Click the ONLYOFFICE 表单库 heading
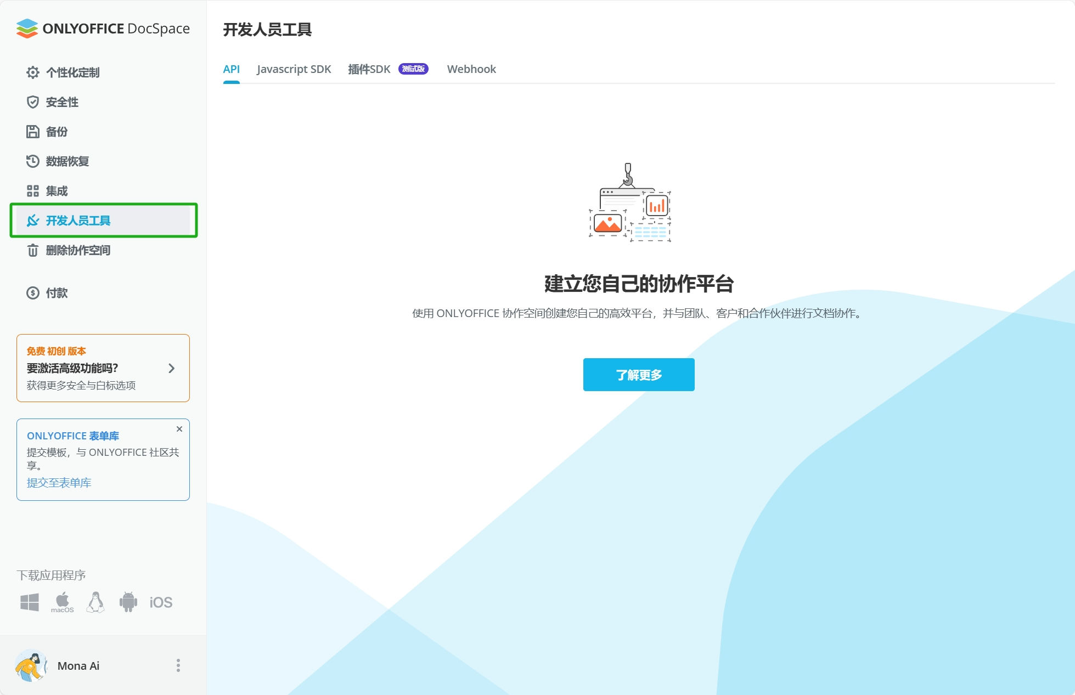 tap(73, 436)
